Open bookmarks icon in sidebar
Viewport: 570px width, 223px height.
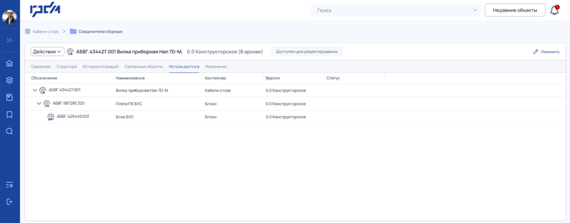pos(9,115)
